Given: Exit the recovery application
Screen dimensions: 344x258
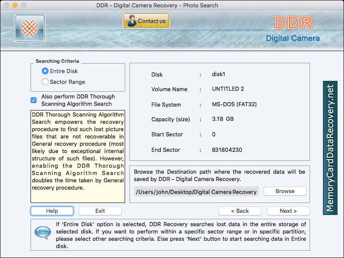Looking at the screenshot, I should [x=100, y=211].
